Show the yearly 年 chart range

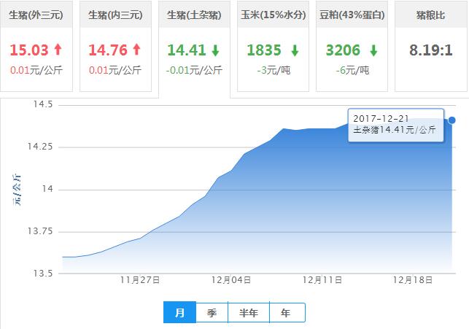tap(287, 312)
